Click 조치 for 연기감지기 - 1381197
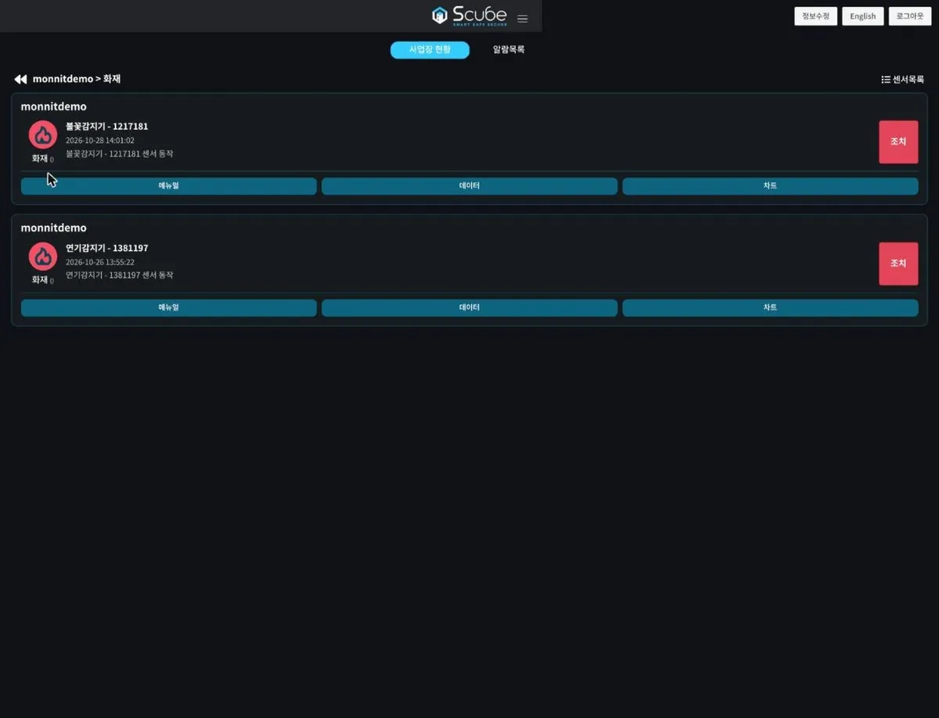This screenshot has height=718, width=939. pos(898,264)
